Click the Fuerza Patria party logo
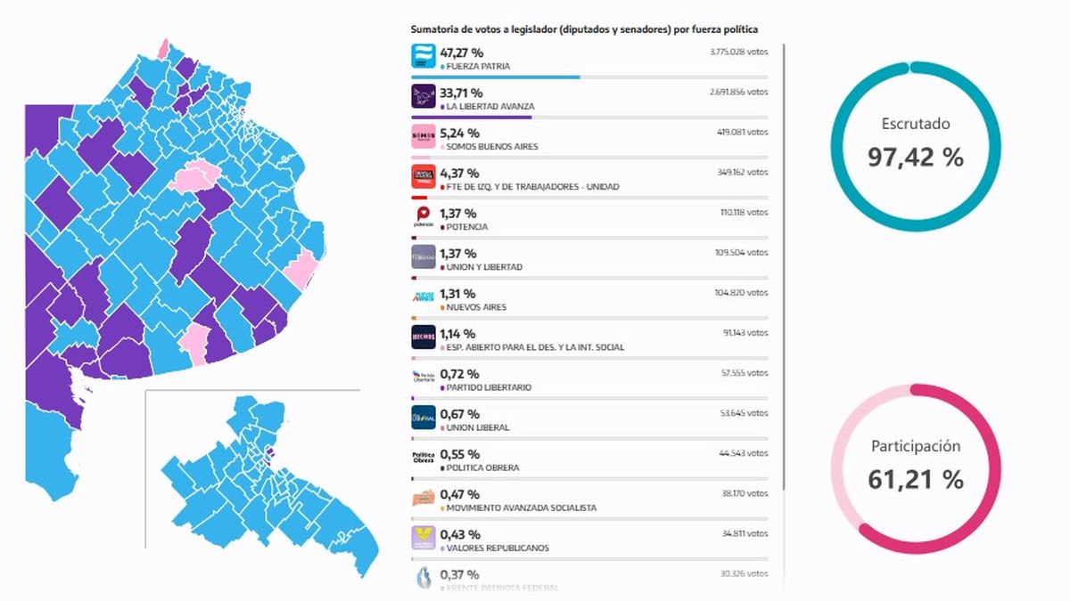The image size is (1070, 601). tap(424, 57)
